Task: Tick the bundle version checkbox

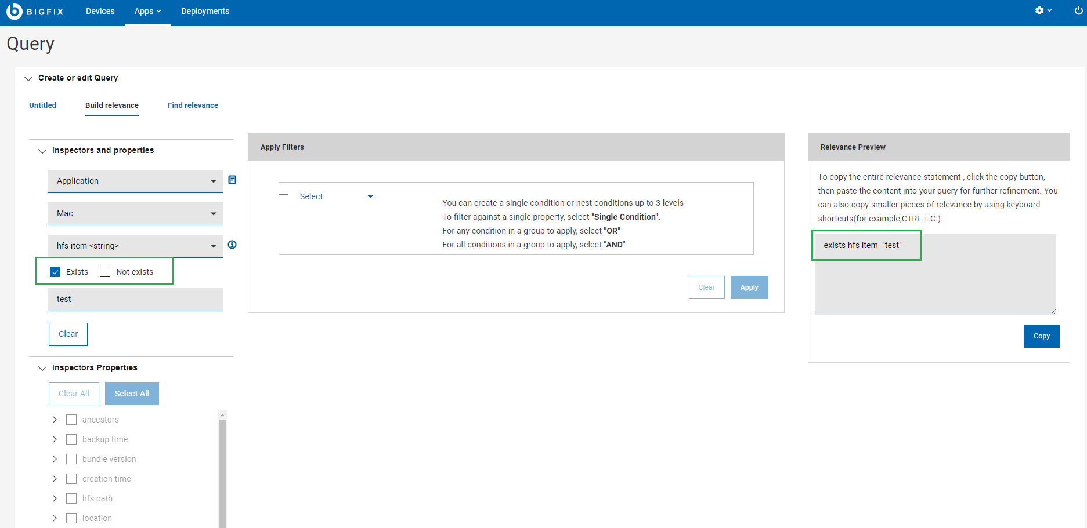Action: [x=71, y=459]
